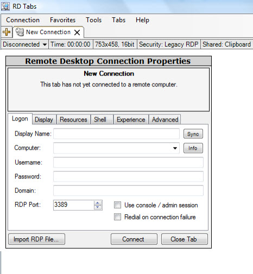
Task: Click the New Connection tab's computer icon
Action: point(20,32)
